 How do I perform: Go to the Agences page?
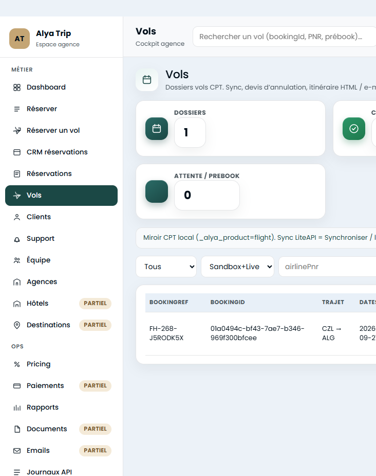coord(61,282)
